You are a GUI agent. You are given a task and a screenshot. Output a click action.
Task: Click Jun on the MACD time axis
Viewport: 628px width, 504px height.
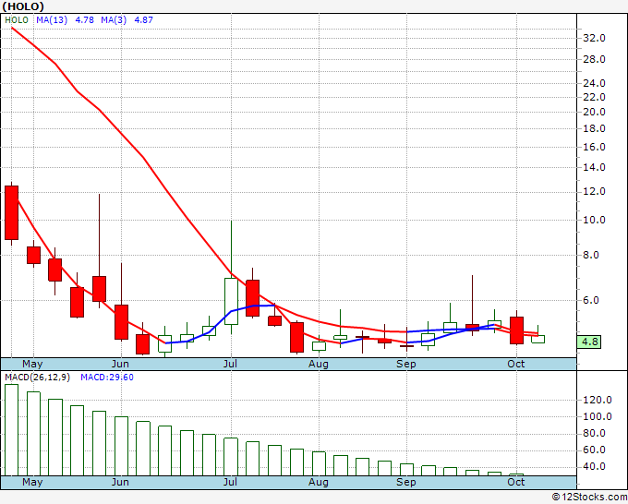coord(120,482)
